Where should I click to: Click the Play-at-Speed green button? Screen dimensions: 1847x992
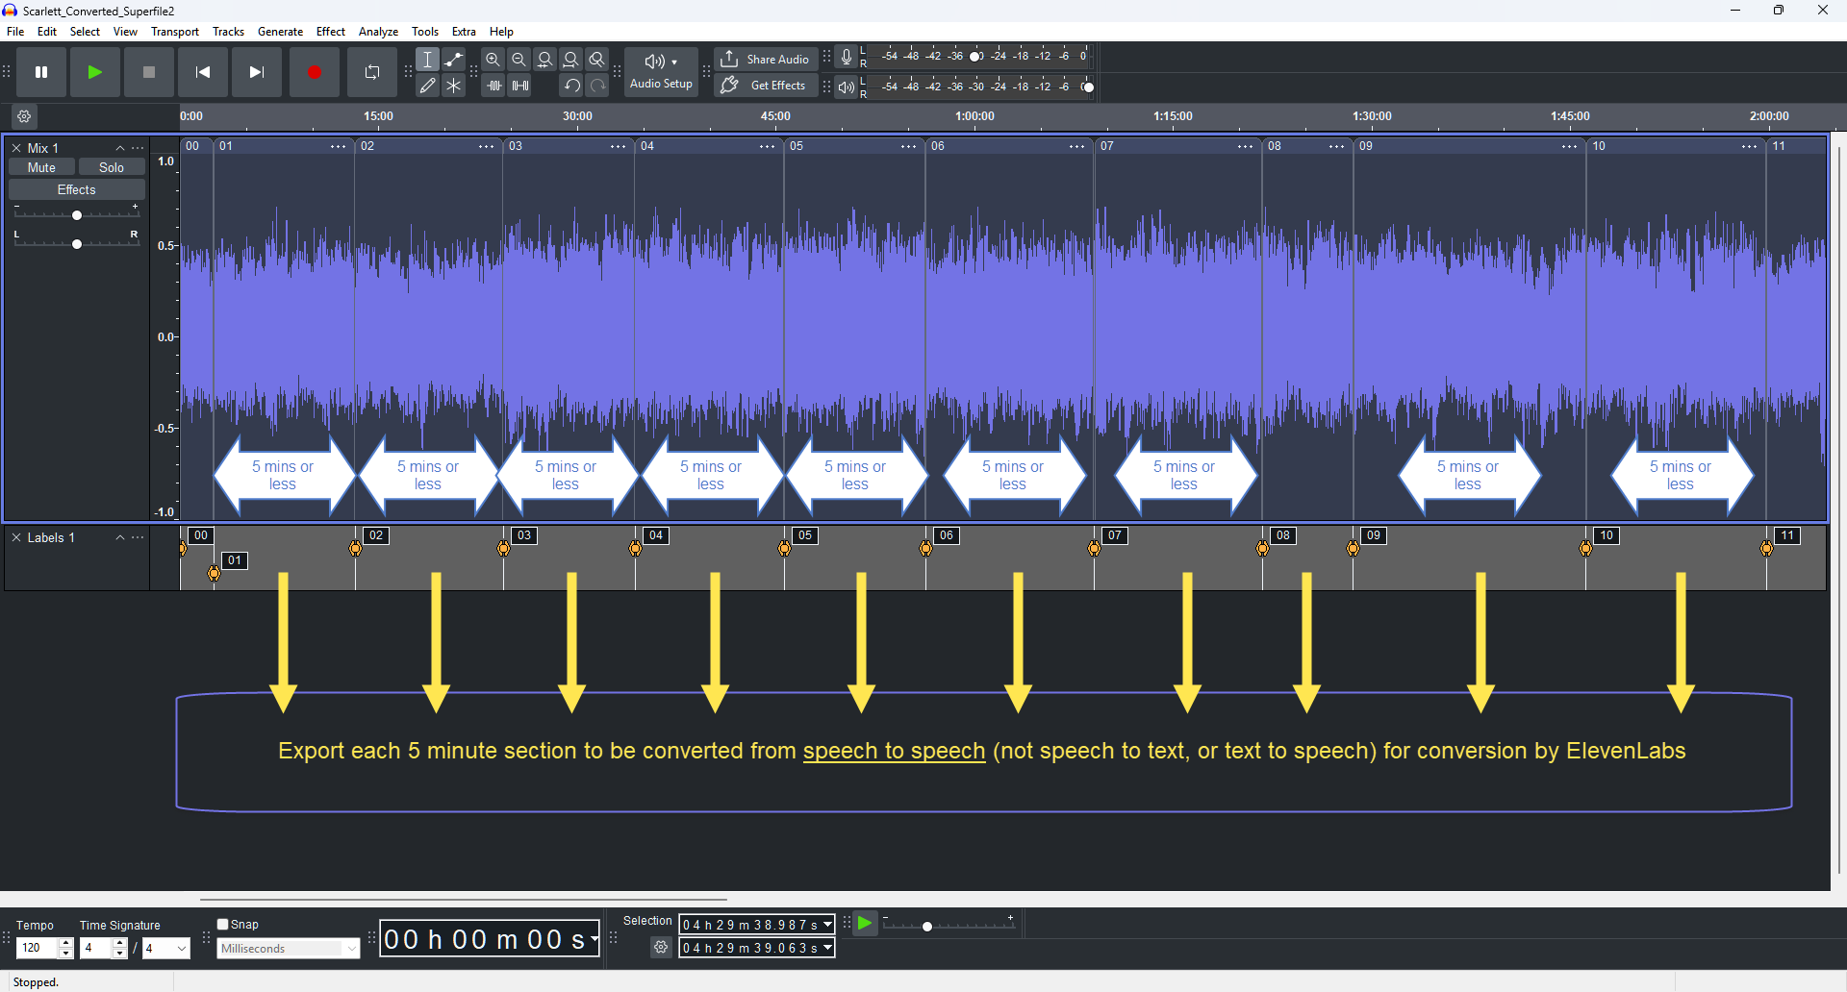(x=865, y=924)
